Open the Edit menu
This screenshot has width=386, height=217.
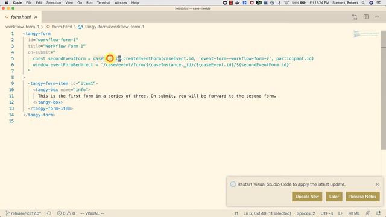(x=39, y=2)
